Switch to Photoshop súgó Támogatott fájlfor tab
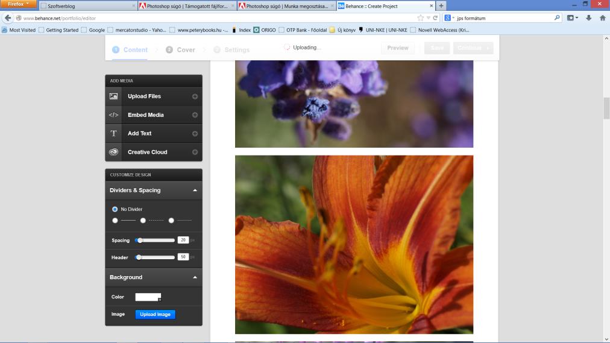Image resolution: width=610 pixels, height=343 pixels. coord(187,6)
